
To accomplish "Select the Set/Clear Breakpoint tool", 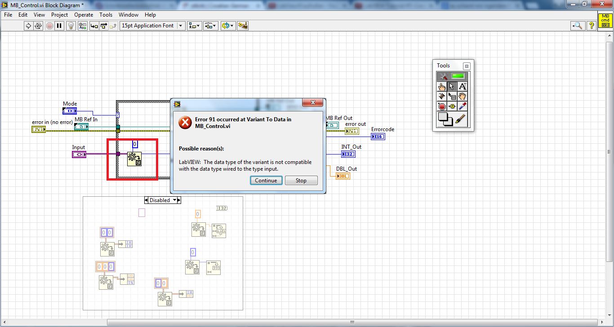I will point(442,106).
